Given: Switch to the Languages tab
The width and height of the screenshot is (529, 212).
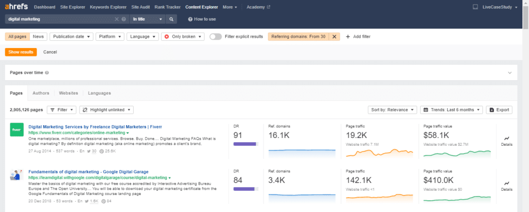Looking at the screenshot, I should coord(100,93).
